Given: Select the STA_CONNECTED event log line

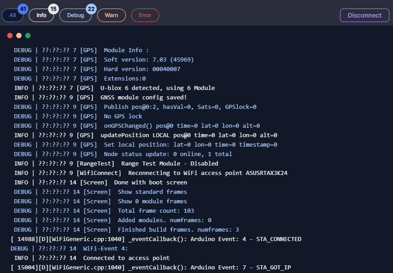Looking at the screenshot, I should pos(156,239).
